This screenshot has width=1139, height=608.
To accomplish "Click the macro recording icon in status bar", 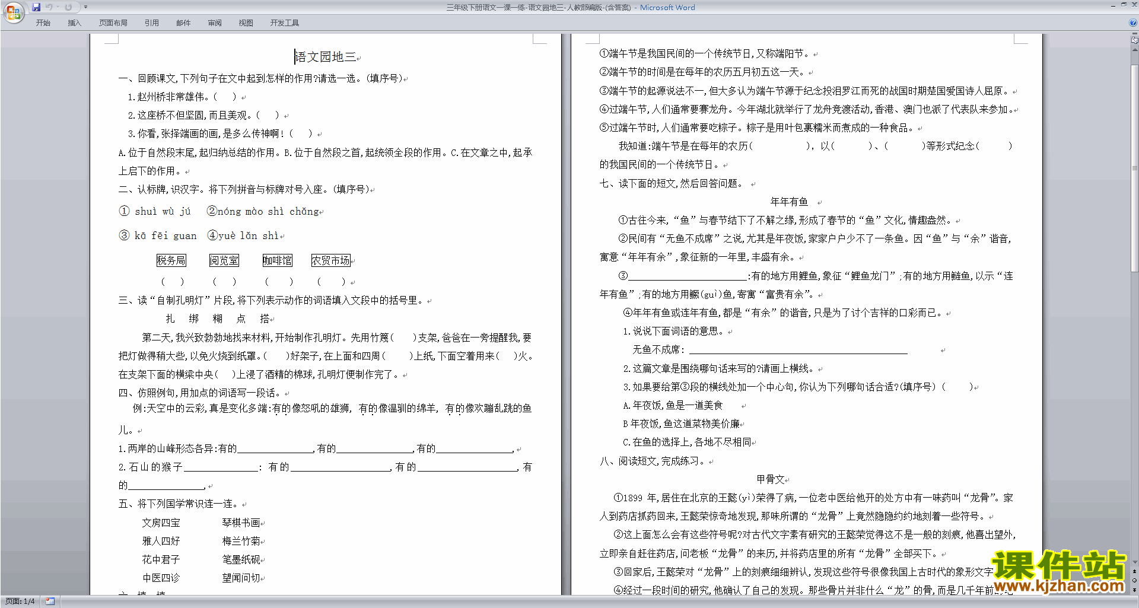I will [50, 601].
